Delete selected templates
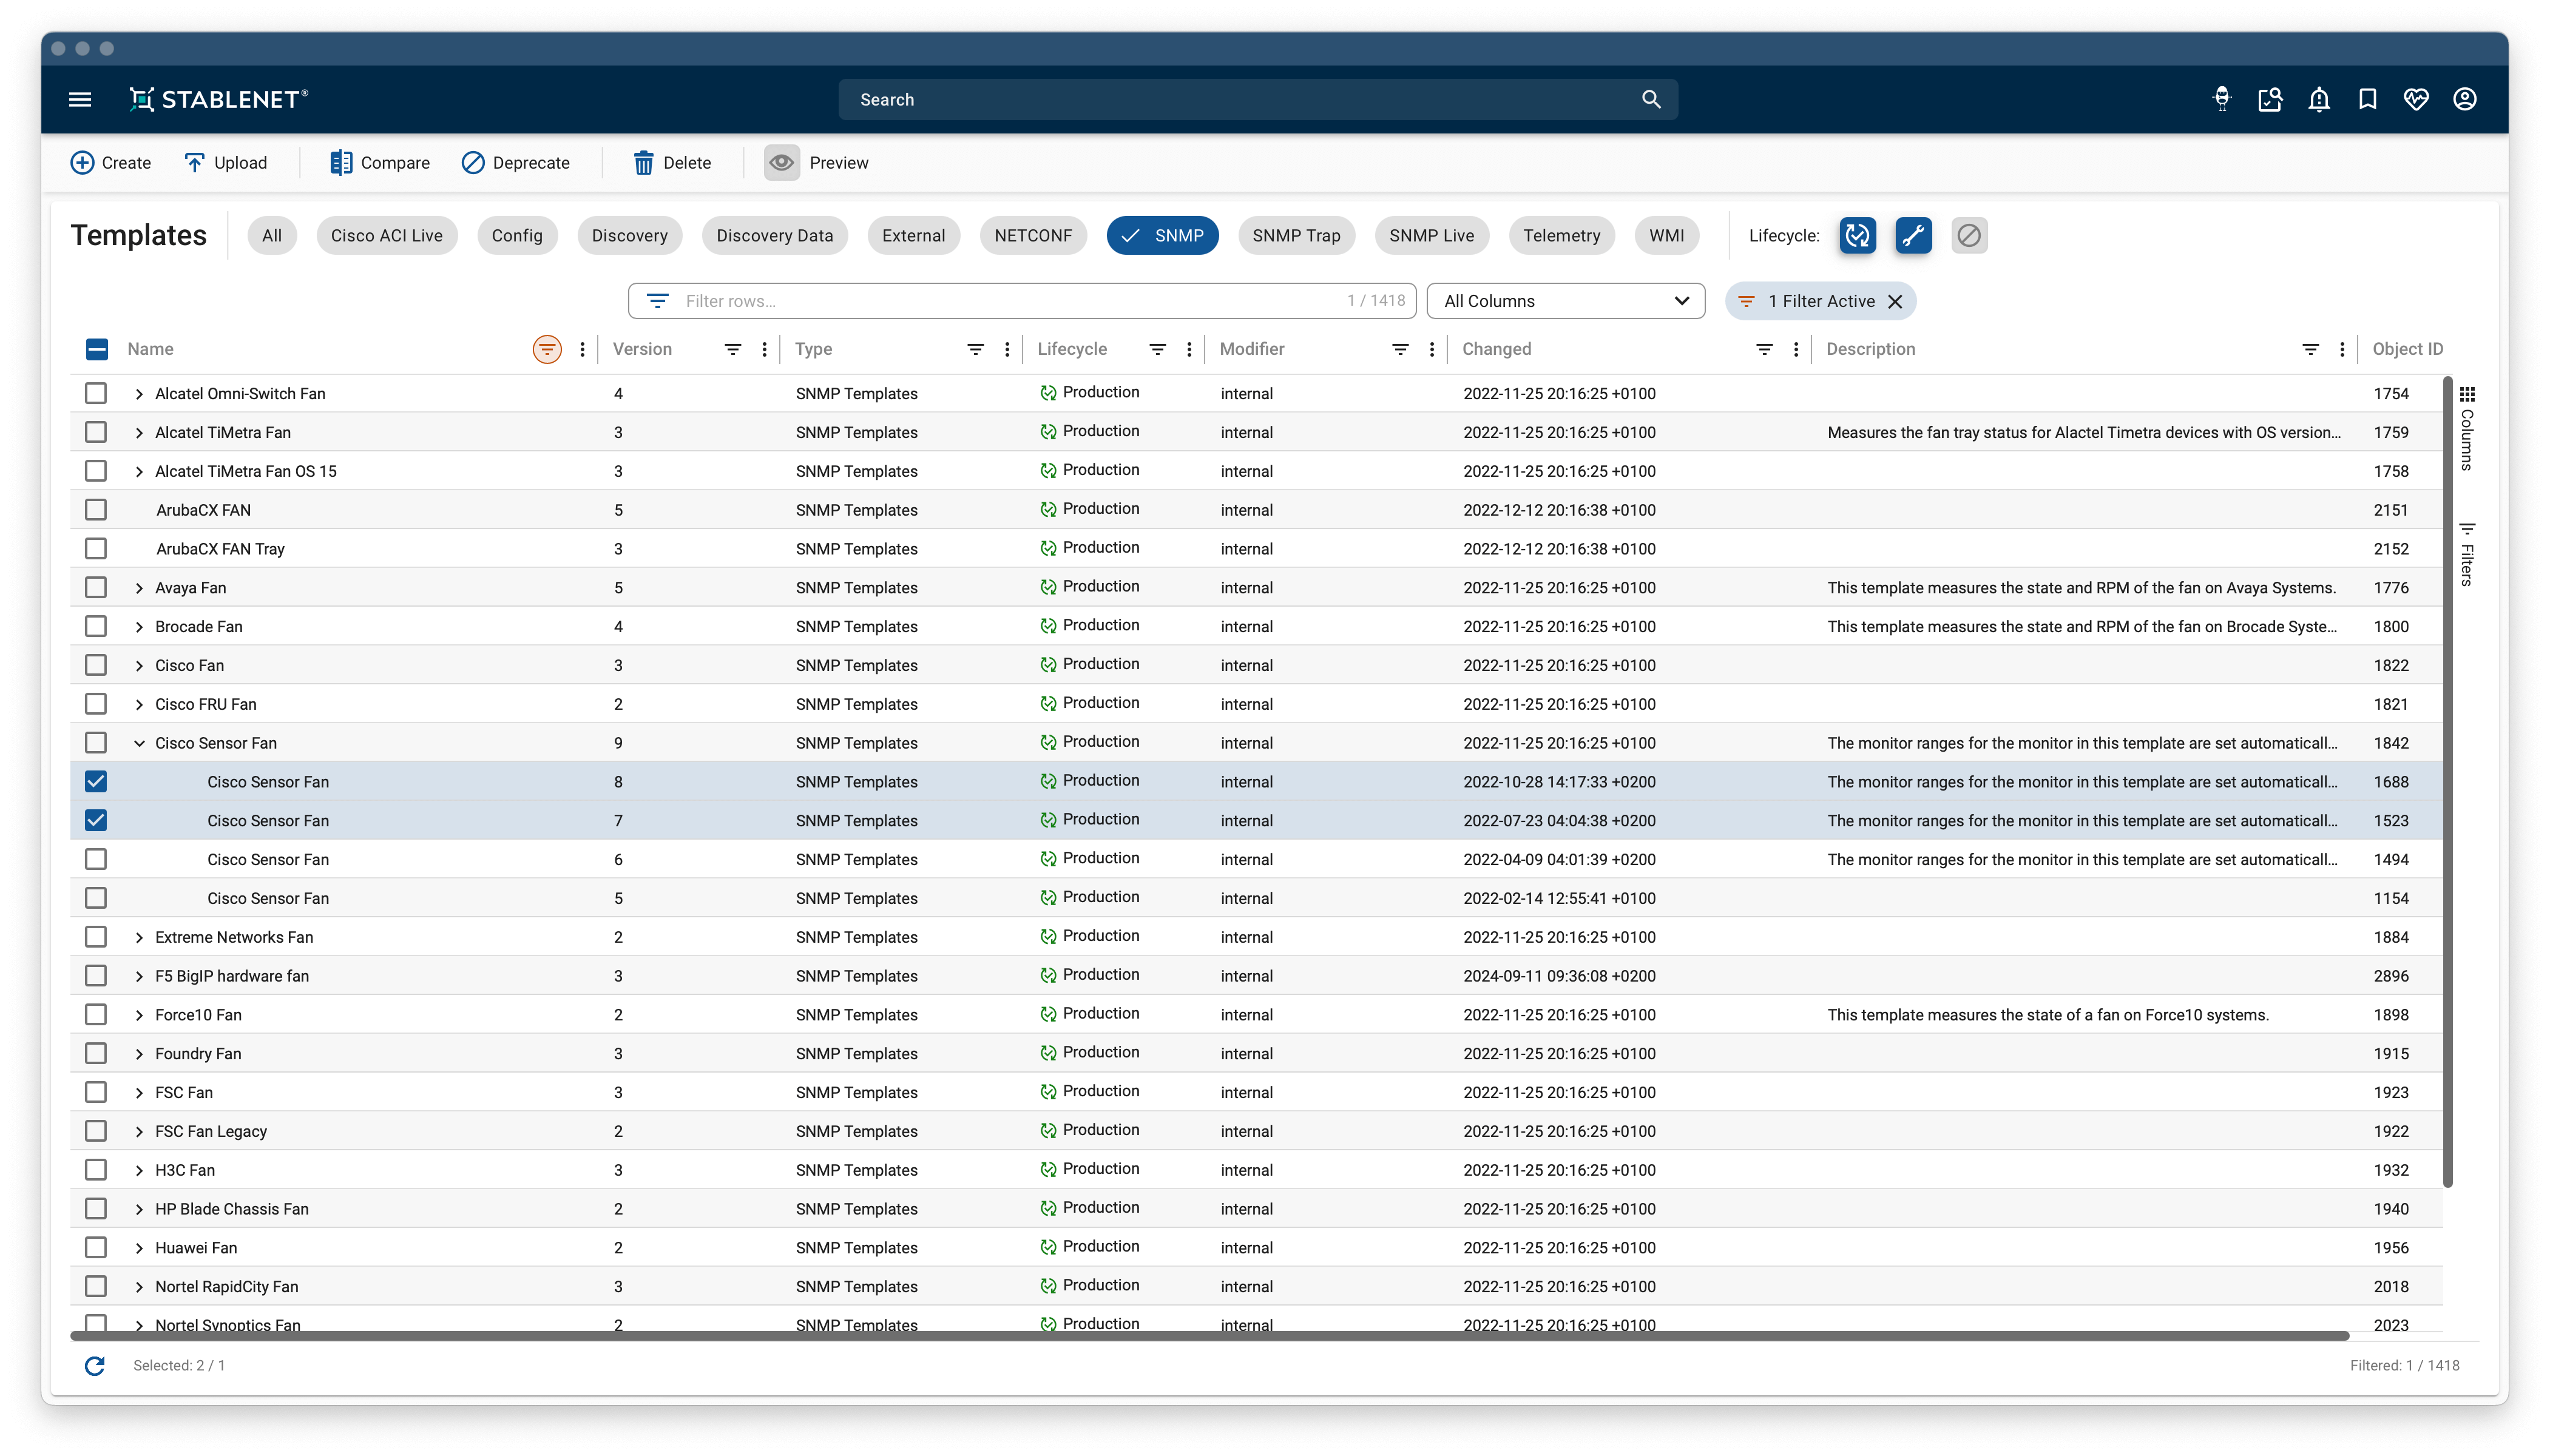This screenshot has width=2550, height=1456. click(672, 163)
